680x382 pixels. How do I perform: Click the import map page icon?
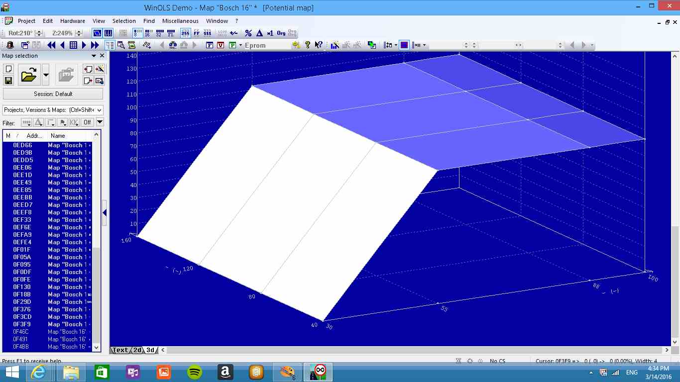[x=88, y=69]
